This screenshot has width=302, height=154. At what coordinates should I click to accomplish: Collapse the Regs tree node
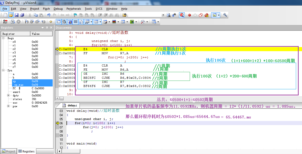click(3, 38)
